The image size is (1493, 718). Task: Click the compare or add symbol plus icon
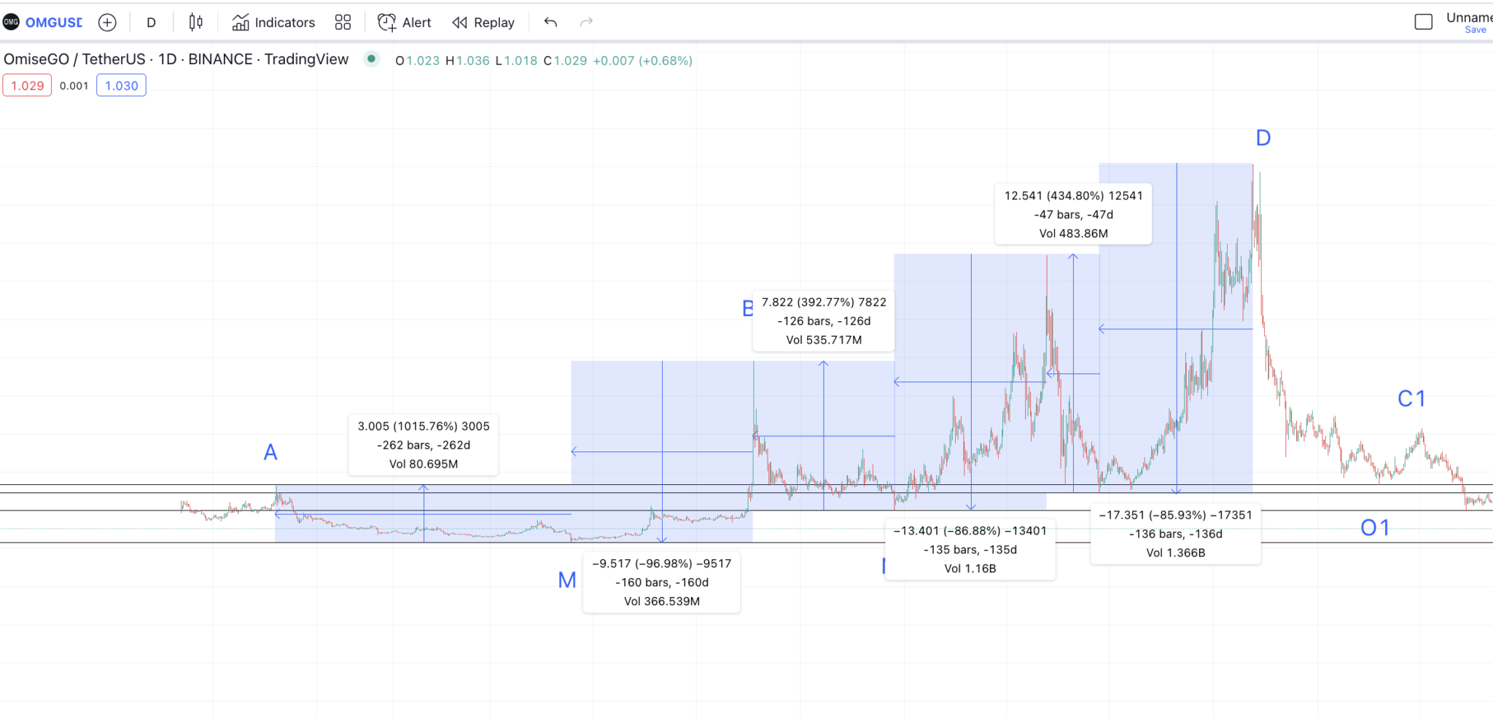(x=107, y=23)
